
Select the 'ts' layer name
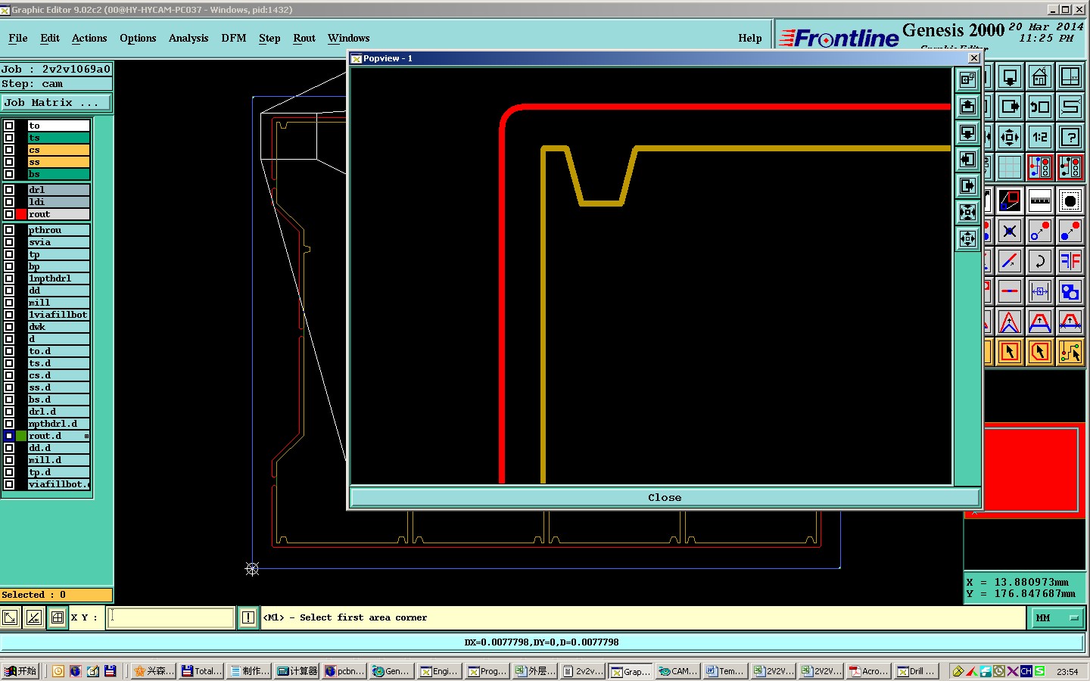pos(59,138)
